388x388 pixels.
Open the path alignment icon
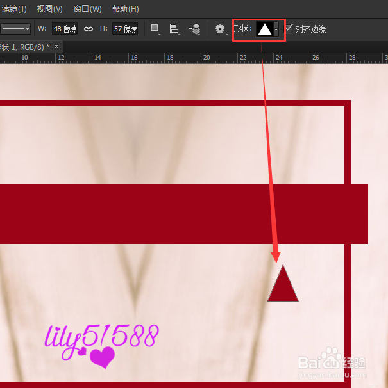pyautogui.click(x=174, y=29)
